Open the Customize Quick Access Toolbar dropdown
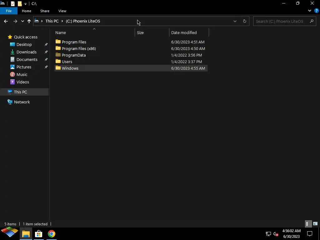 tap(26, 4)
